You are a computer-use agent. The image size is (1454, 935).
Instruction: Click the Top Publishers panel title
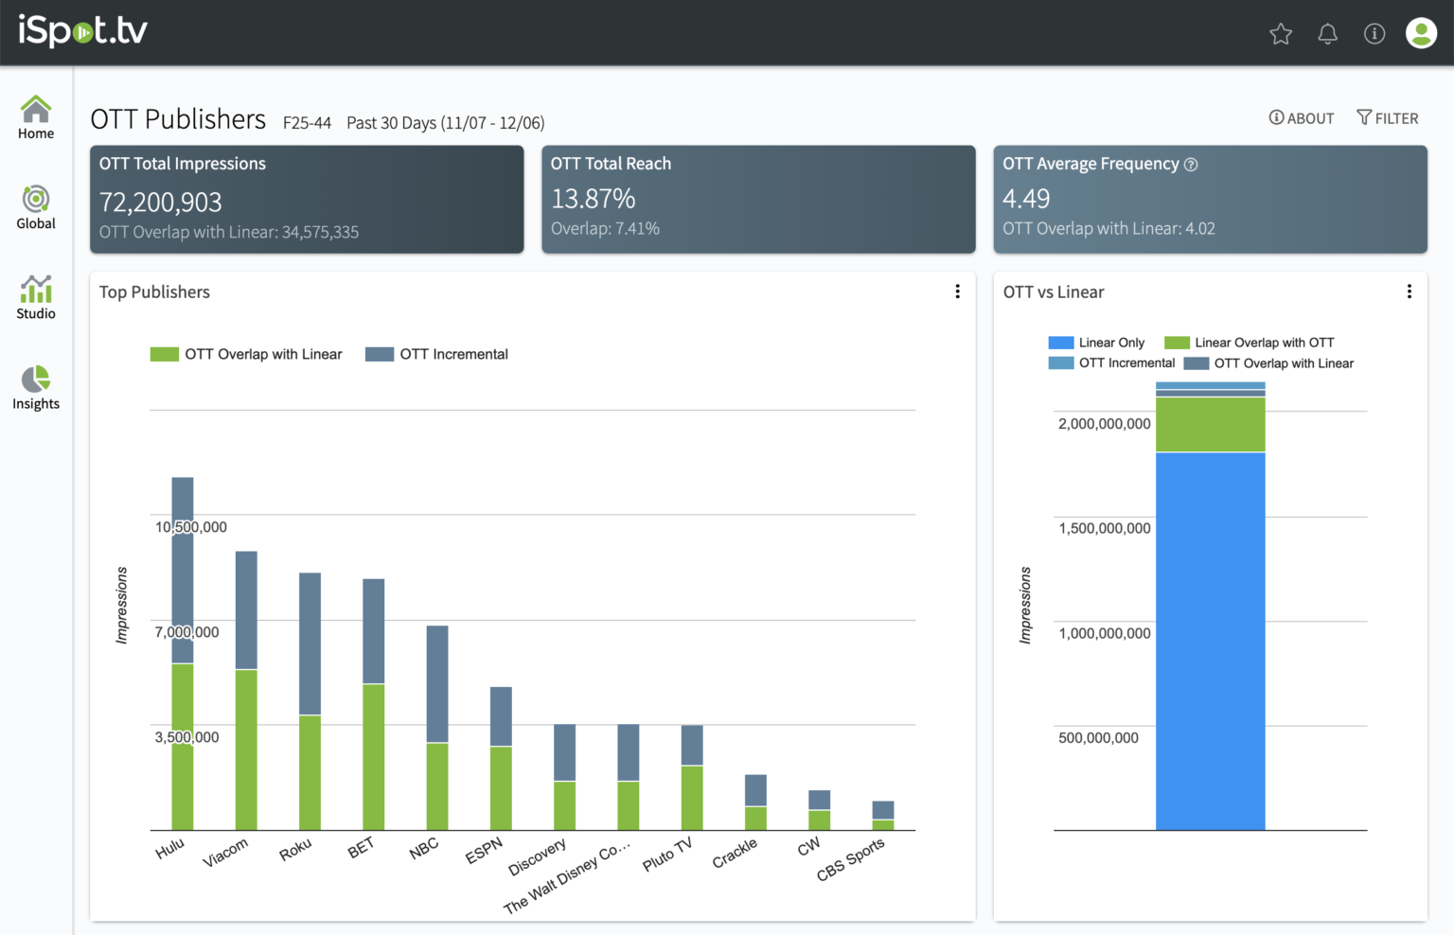[x=154, y=292]
